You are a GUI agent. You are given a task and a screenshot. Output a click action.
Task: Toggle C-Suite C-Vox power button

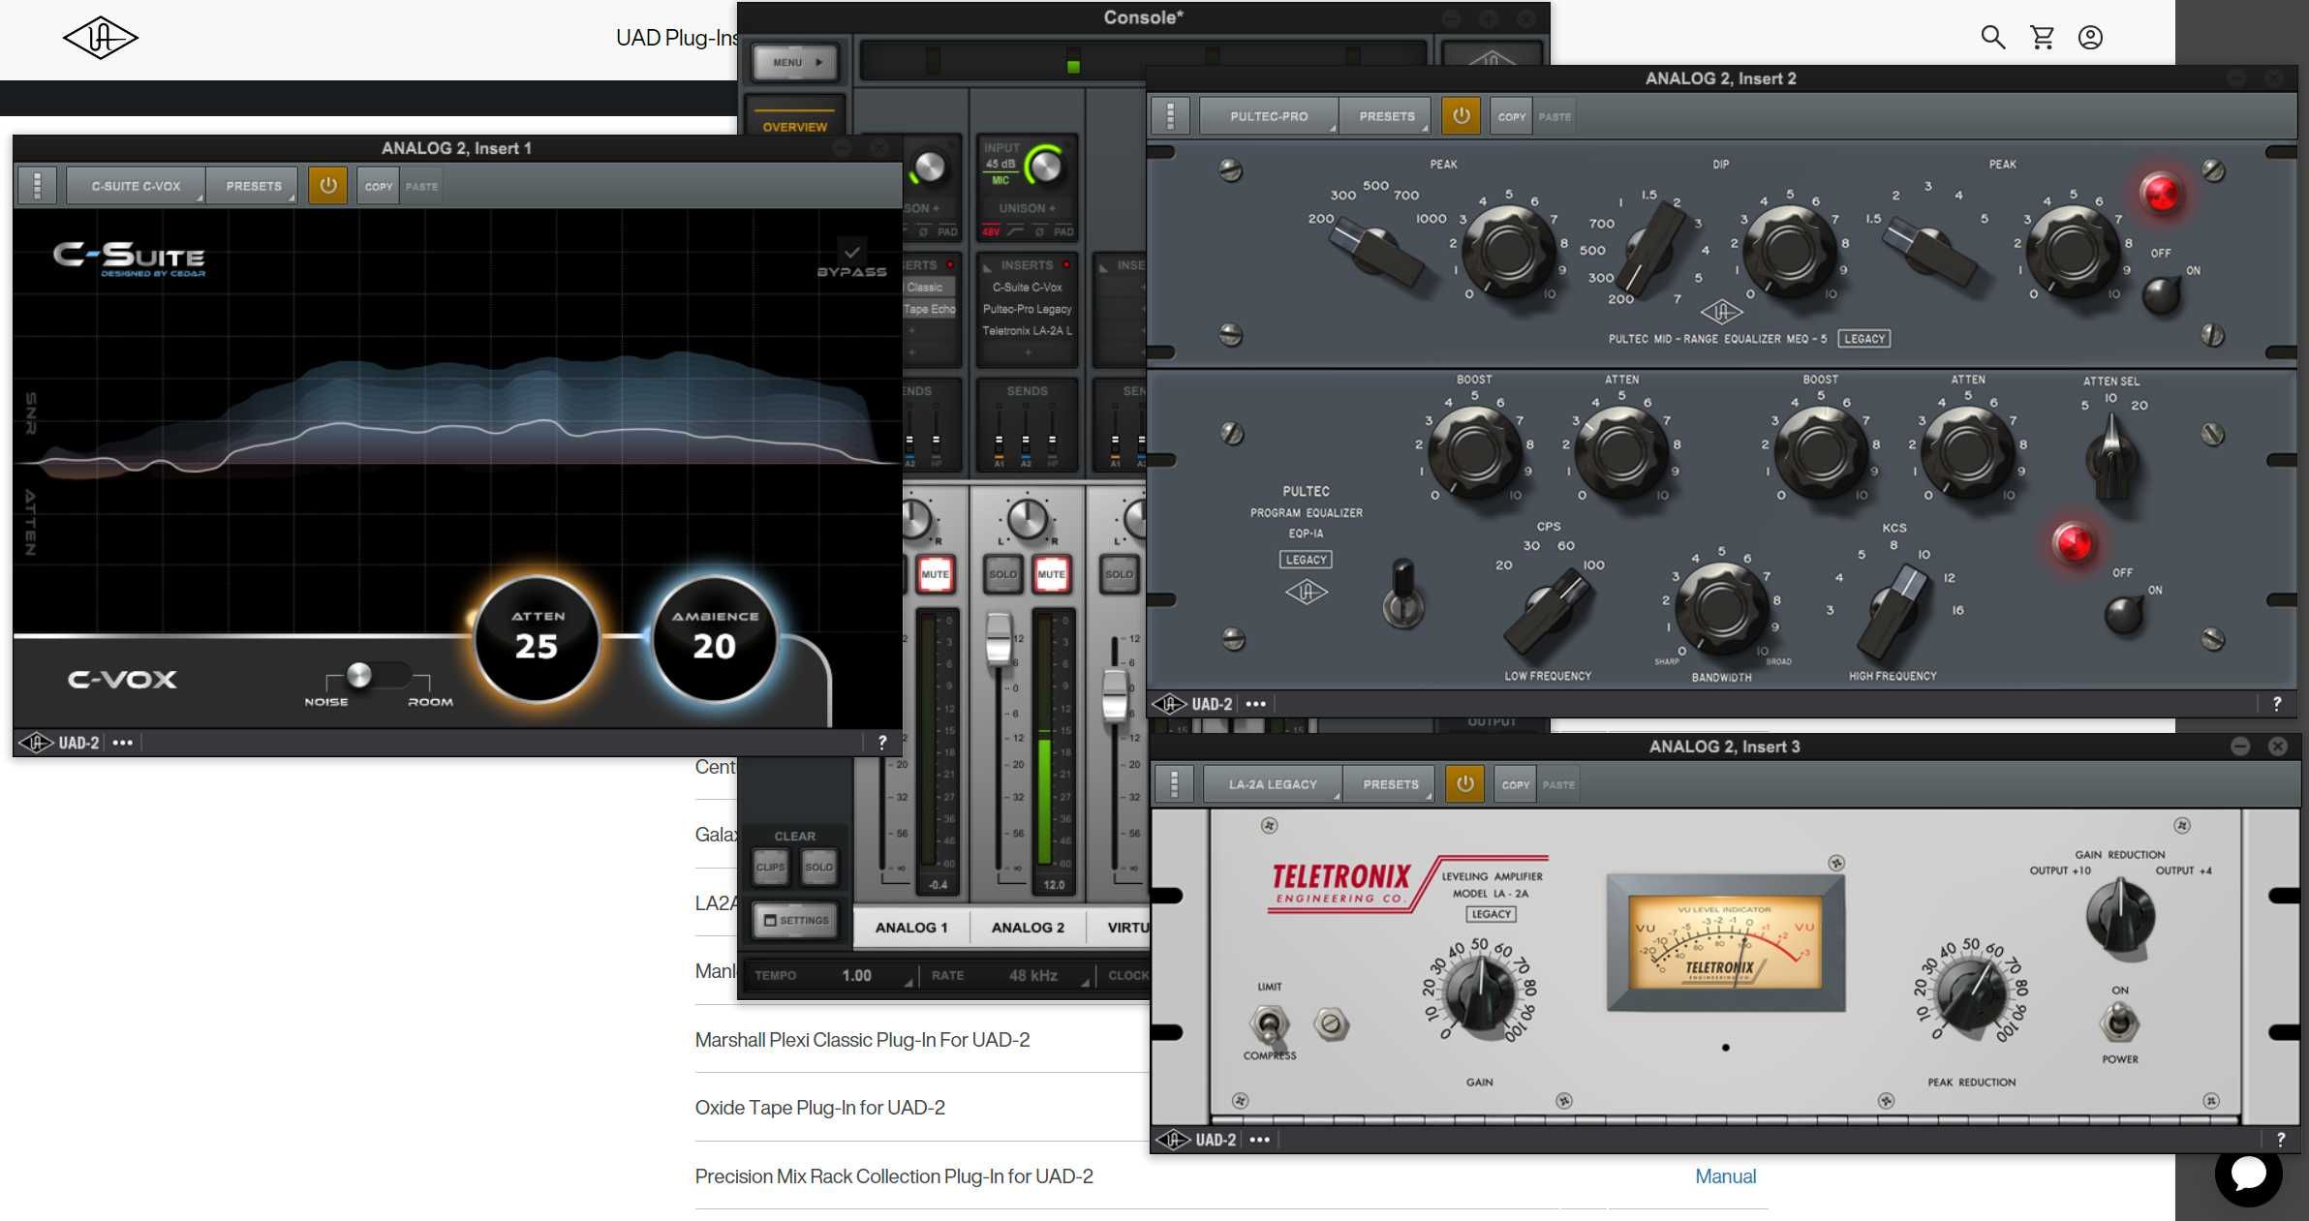tap(327, 185)
